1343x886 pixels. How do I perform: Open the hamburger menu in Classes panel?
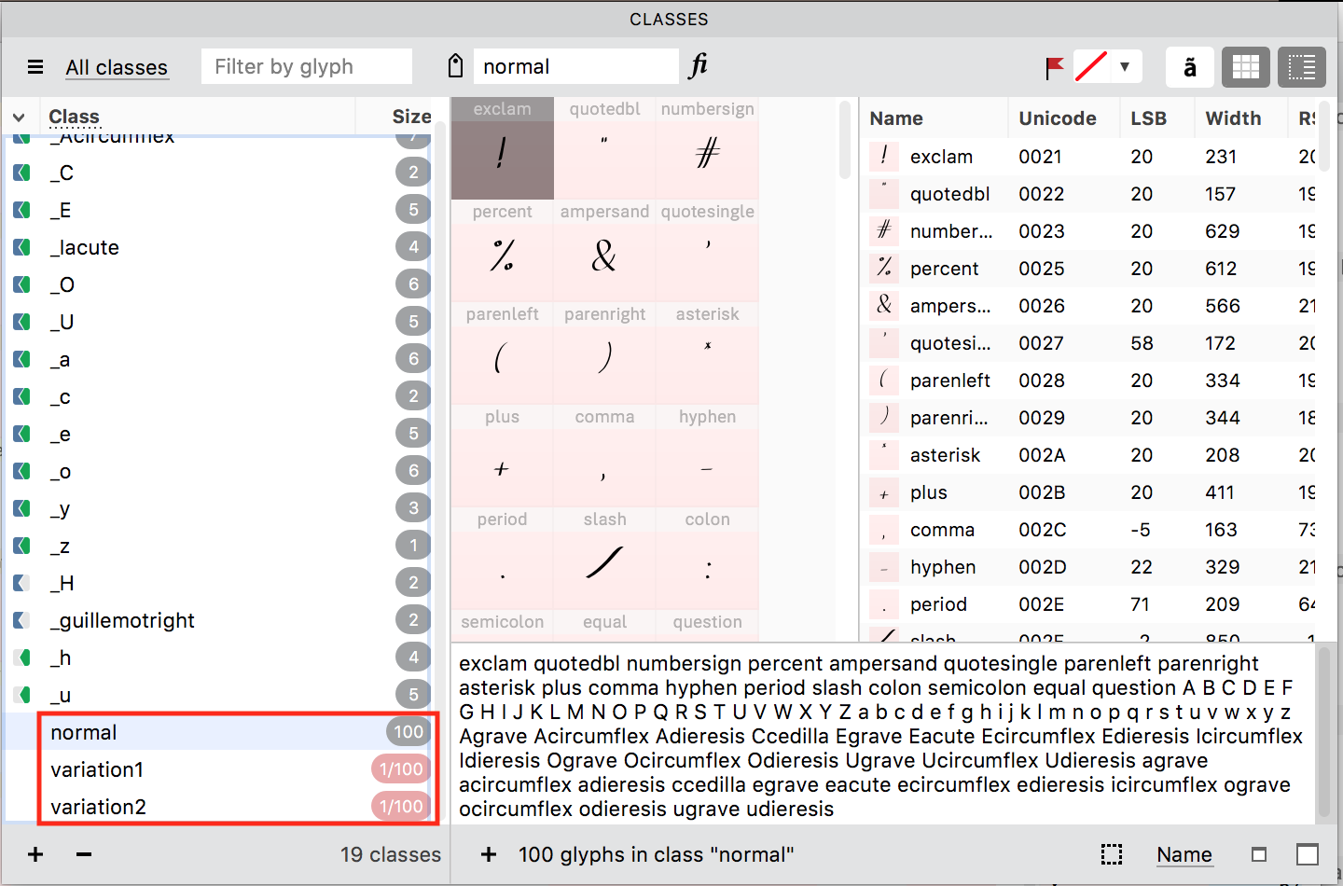35,67
